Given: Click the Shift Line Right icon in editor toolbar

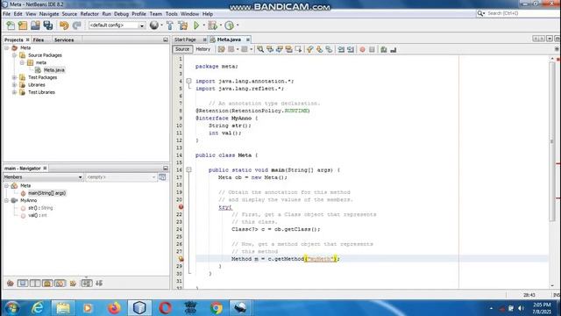Looking at the screenshot, I should coord(351,49).
